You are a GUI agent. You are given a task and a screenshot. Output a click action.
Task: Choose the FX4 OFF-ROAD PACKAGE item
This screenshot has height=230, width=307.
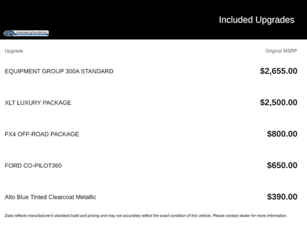(42, 134)
